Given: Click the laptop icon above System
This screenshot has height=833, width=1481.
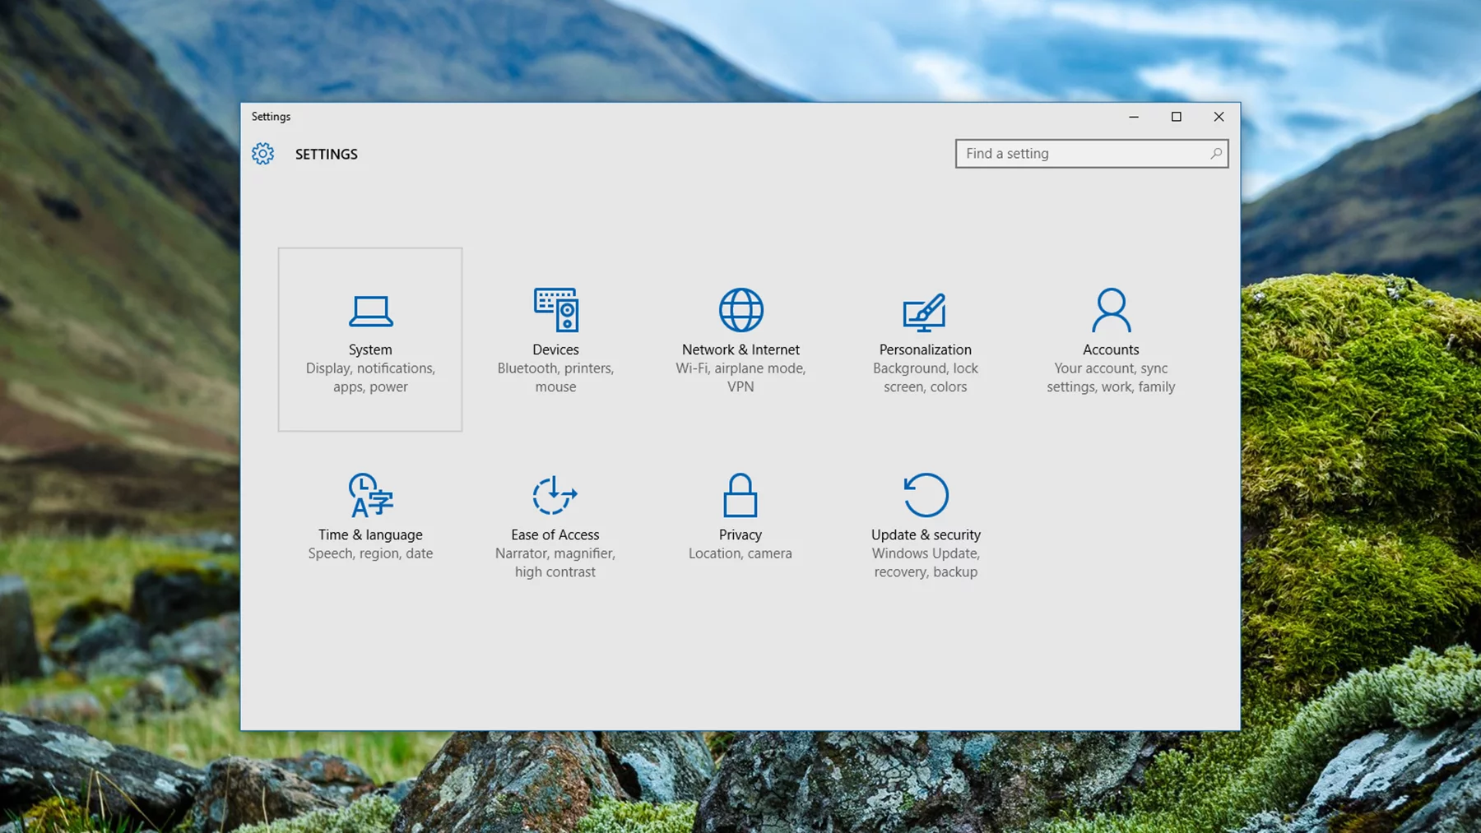Looking at the screenshot, I should 370,311.
